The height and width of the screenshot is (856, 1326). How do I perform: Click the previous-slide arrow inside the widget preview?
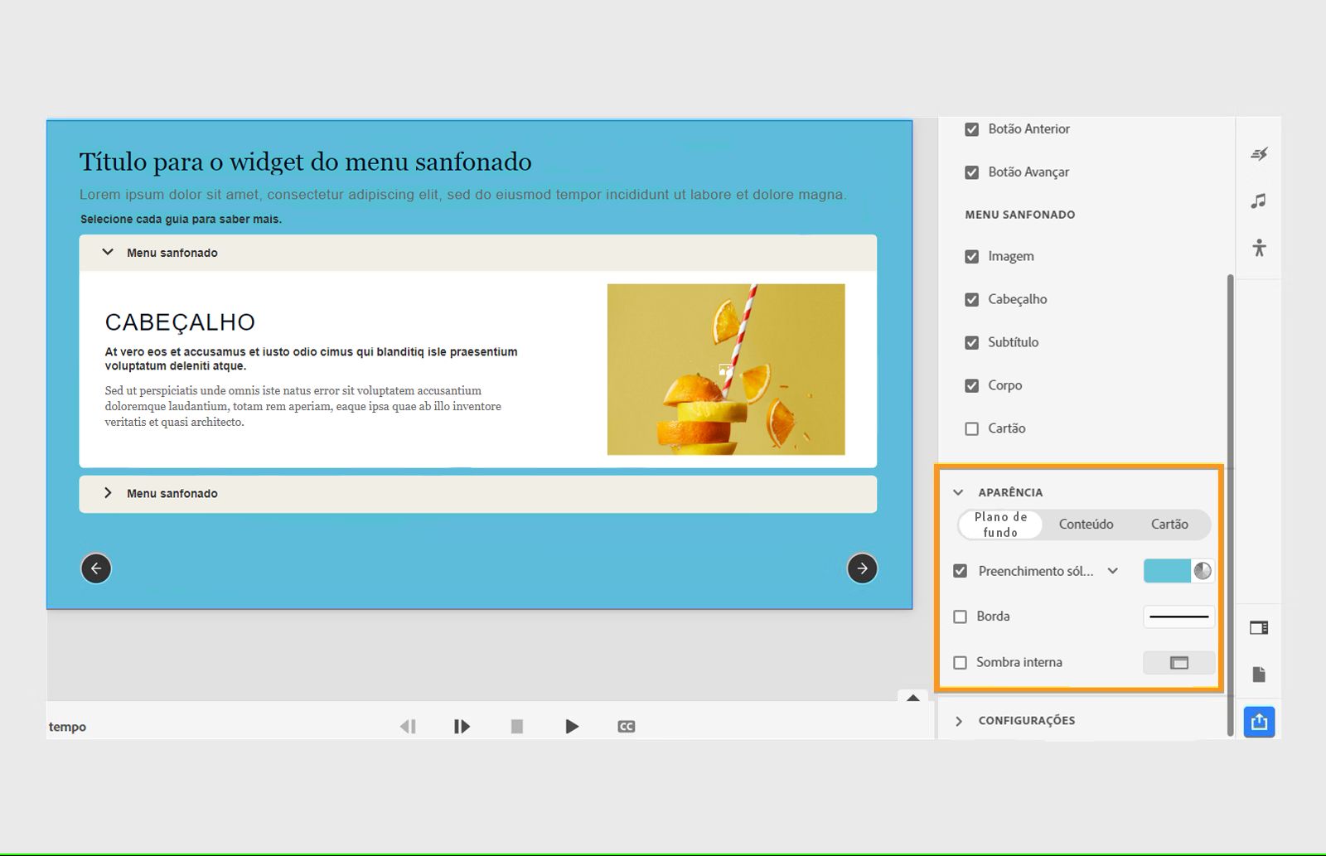click(95, 568)
